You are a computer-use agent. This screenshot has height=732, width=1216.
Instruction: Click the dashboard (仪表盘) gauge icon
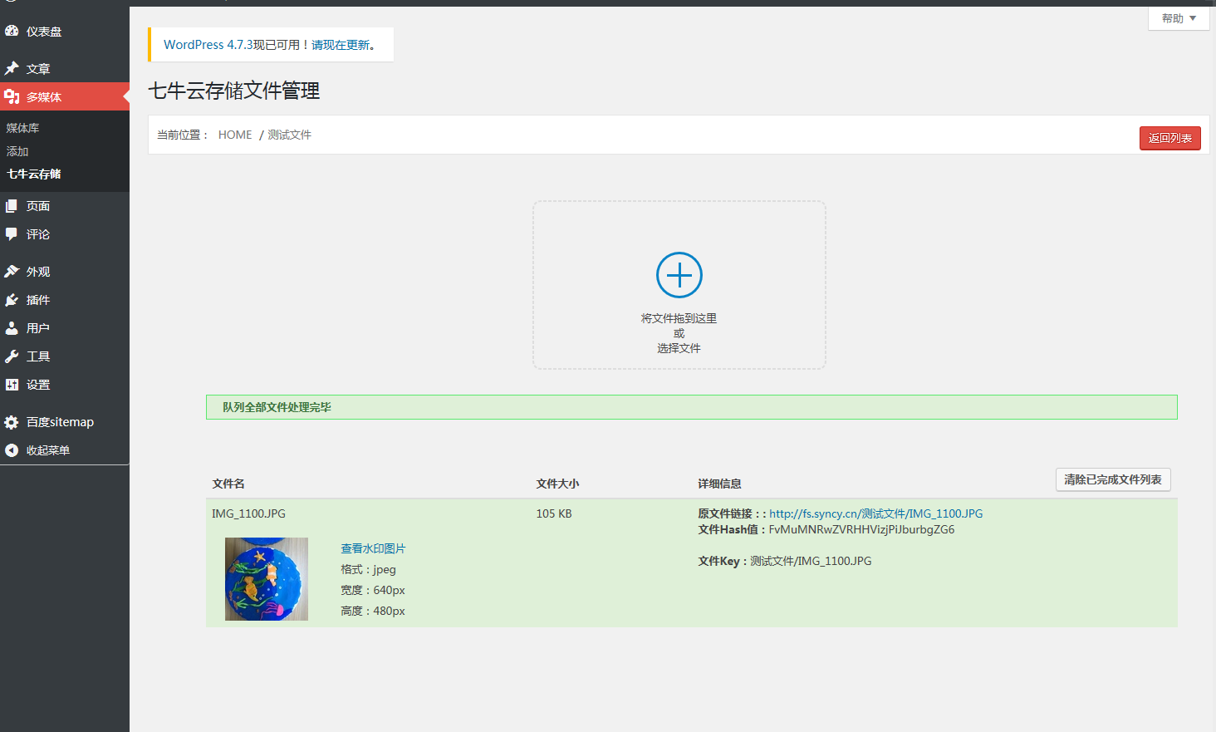tap(12, 31)
